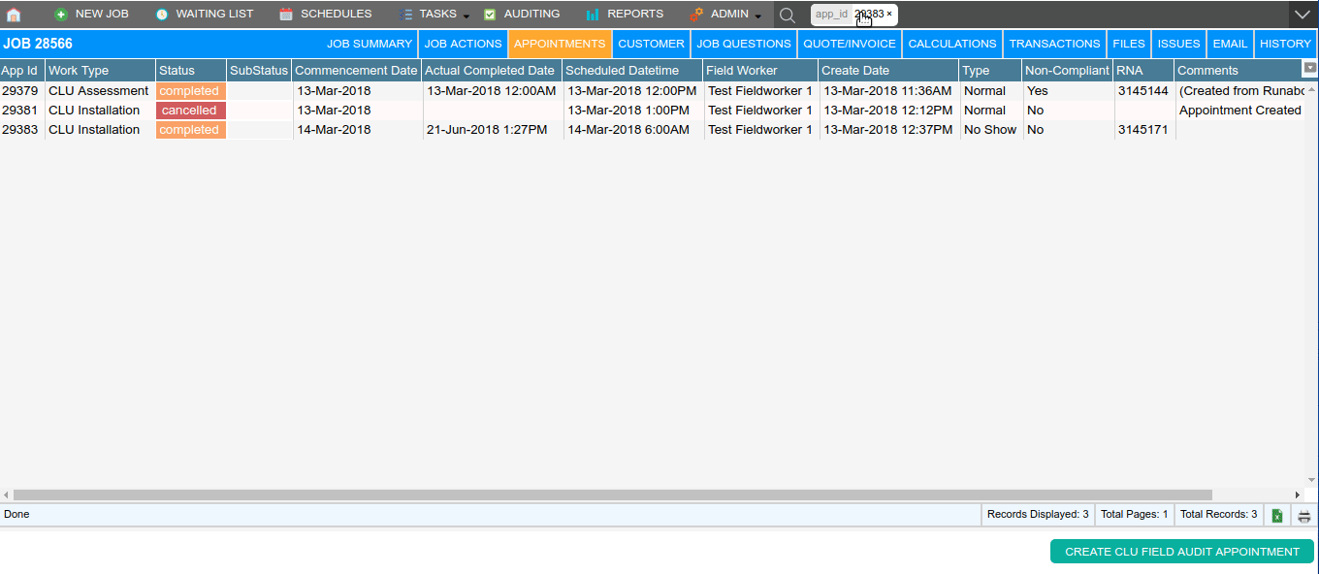The height and width of the screenshot is (574, 1319).
Task: Switch to the Job Summary tab
Action: tap(369, 44)
